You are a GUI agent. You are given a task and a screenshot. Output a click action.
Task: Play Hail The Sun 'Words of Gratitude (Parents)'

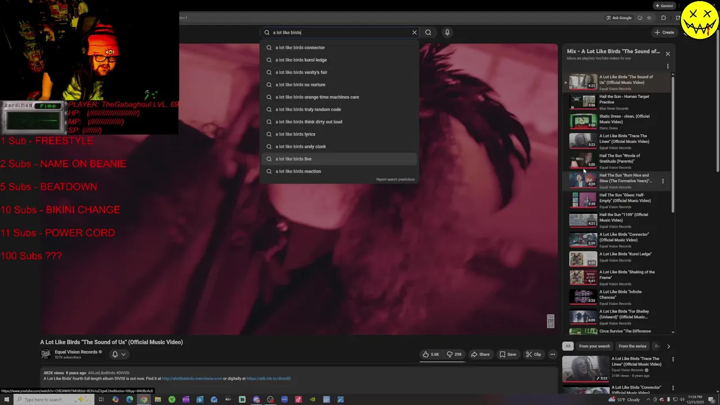point(616,161)
